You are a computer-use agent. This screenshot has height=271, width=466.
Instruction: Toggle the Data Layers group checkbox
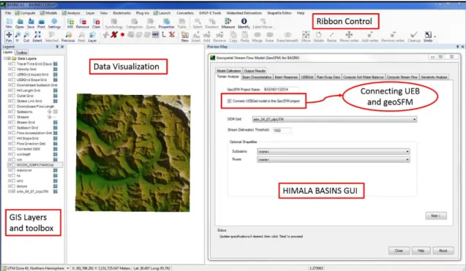10,58
